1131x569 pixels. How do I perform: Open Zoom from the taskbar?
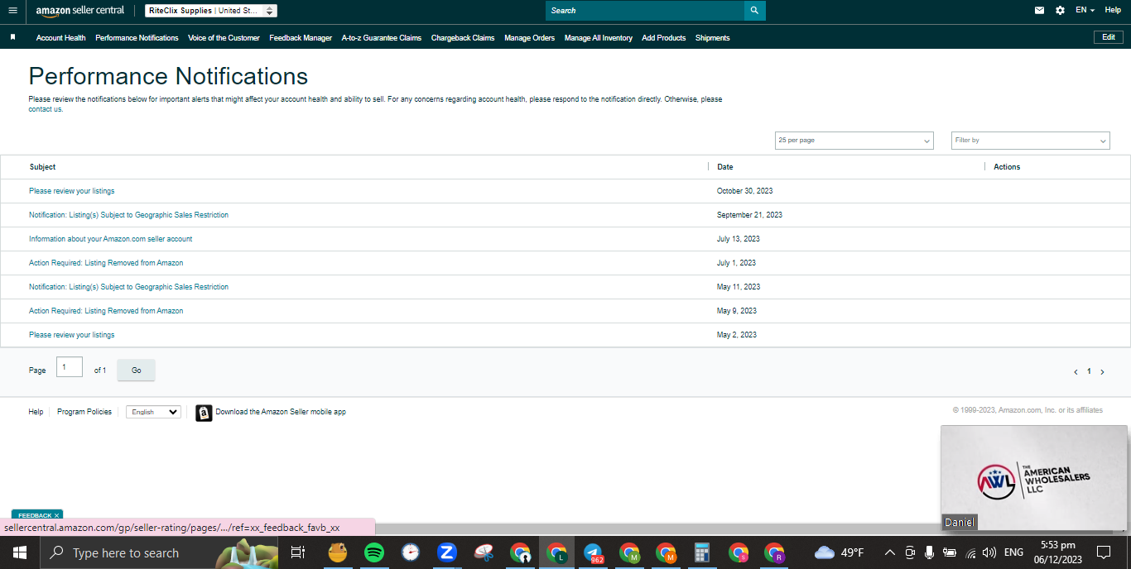coord(447,552)
